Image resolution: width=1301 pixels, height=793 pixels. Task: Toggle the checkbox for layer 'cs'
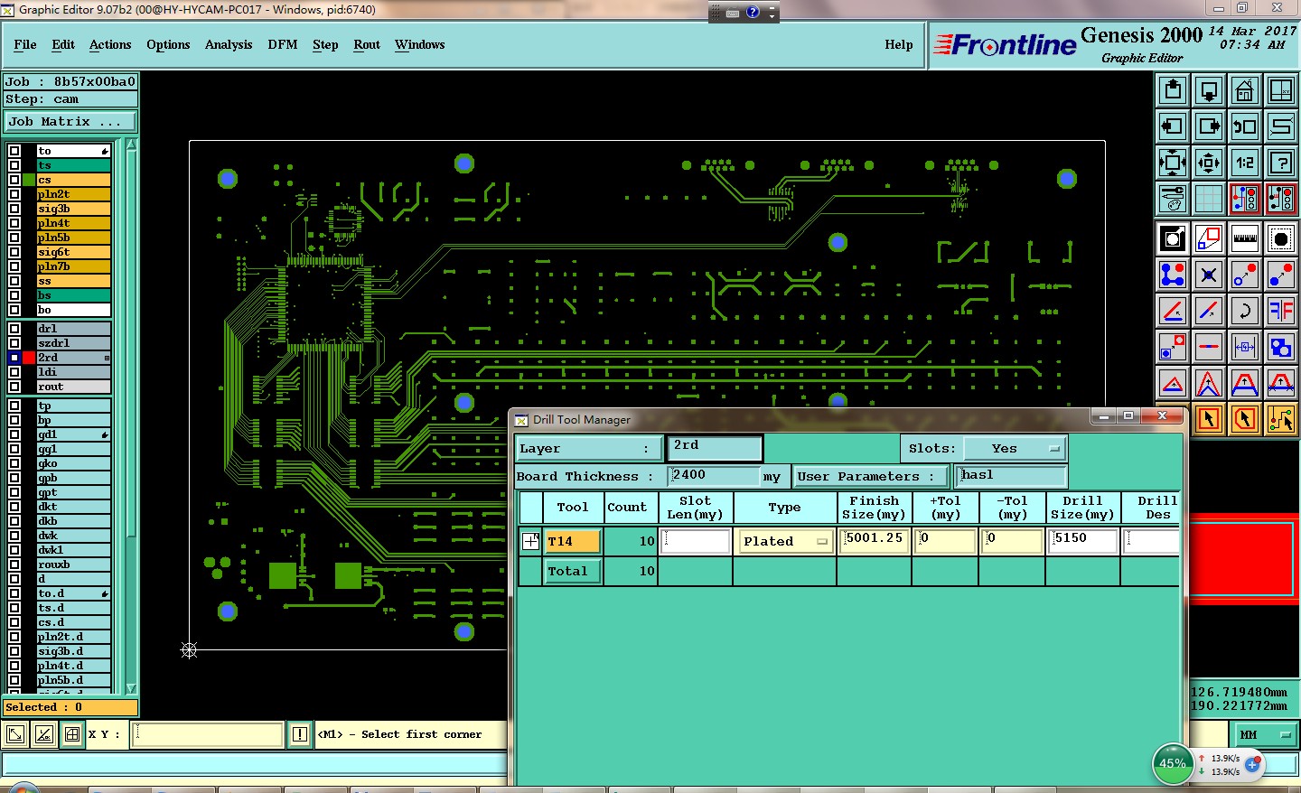[14, 180]
